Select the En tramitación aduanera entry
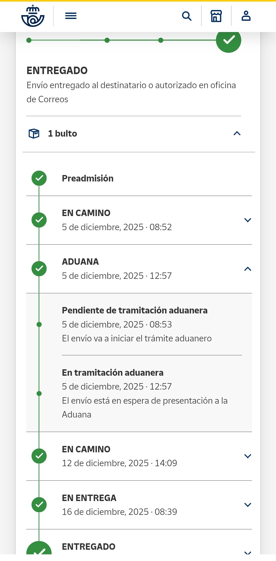The image size is (276, 561). click(x=113, y=373)
